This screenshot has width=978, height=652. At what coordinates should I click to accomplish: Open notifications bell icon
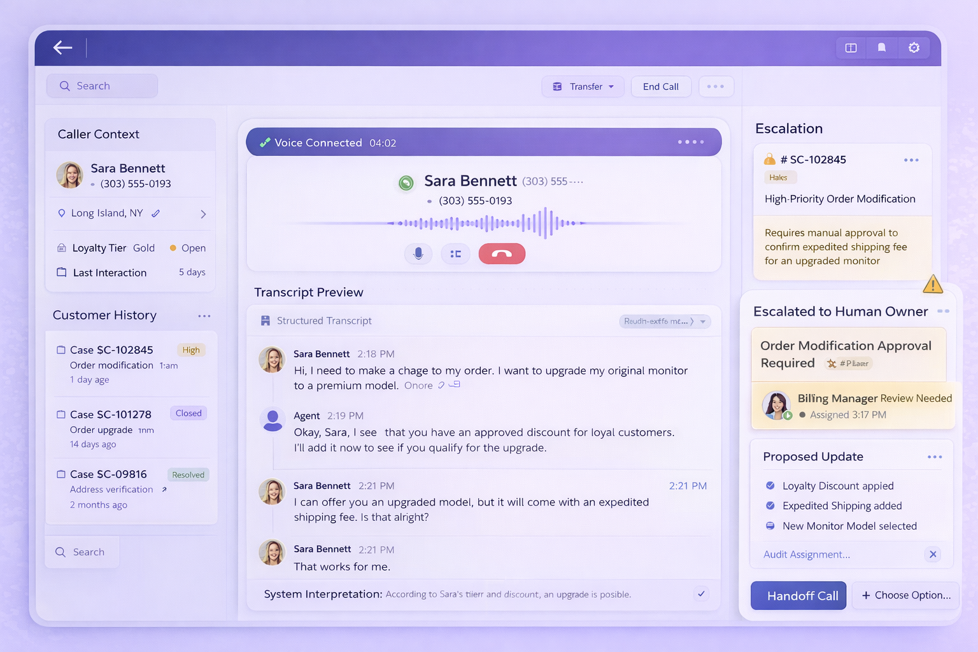(x=882, y=48)
